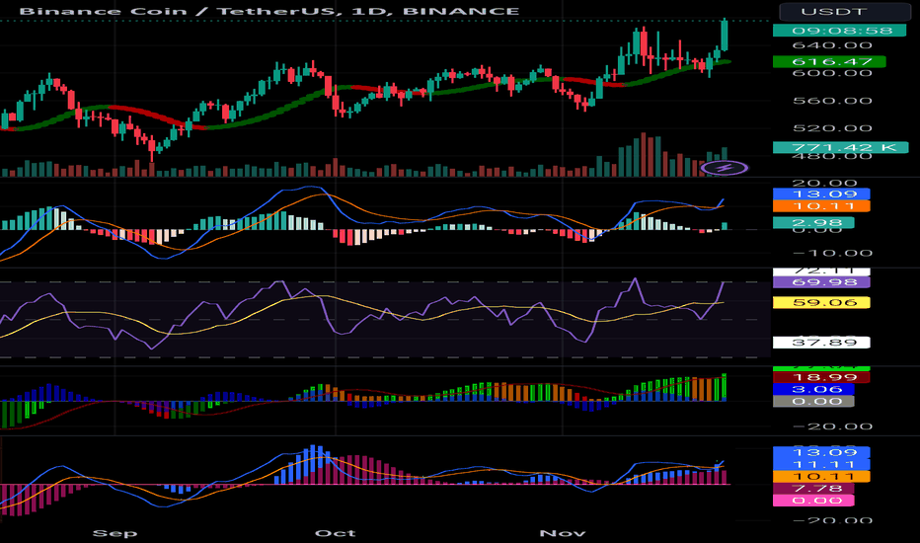Click the 640.00 price axis value
Viewport: 920px width, 543px height.
(832, 45)
